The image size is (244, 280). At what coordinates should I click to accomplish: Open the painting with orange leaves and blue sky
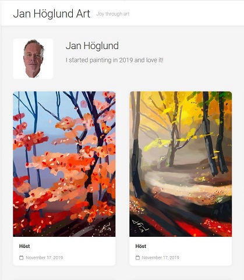pos(64,164)
